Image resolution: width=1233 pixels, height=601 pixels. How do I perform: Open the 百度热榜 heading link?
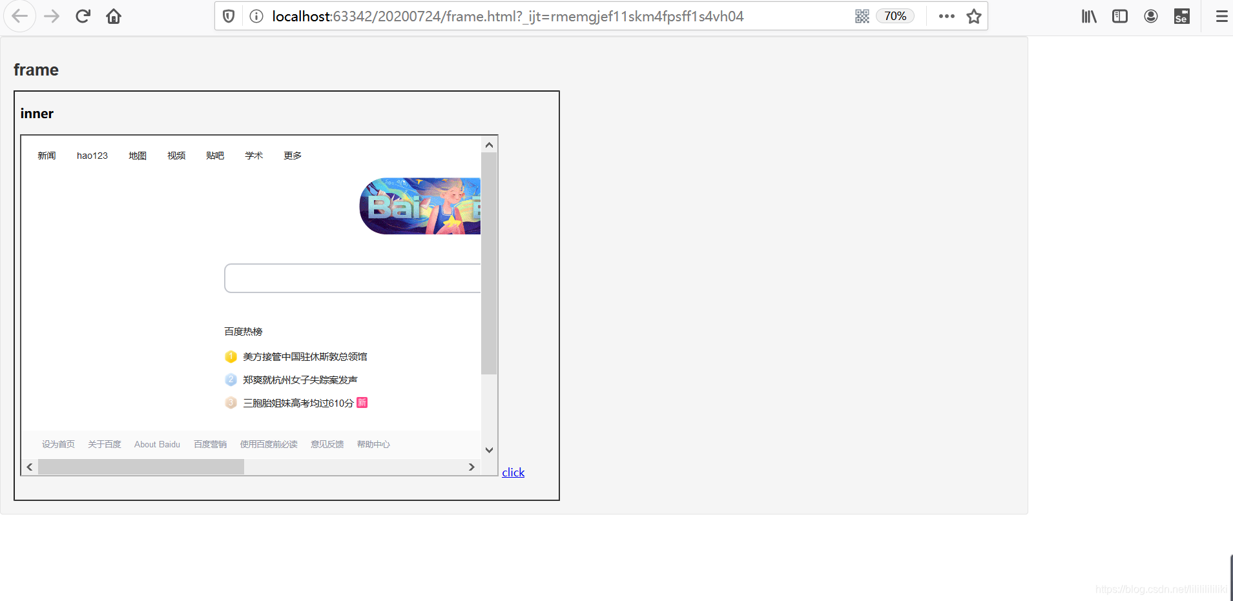point(243,332)
